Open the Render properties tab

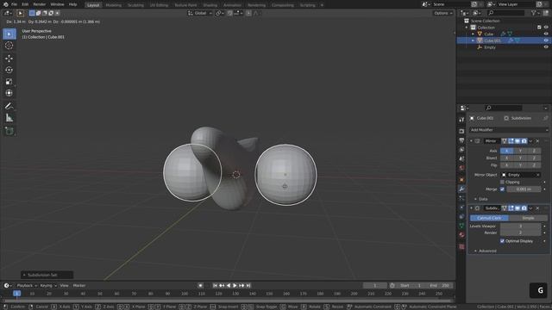[x=461, y=131]
